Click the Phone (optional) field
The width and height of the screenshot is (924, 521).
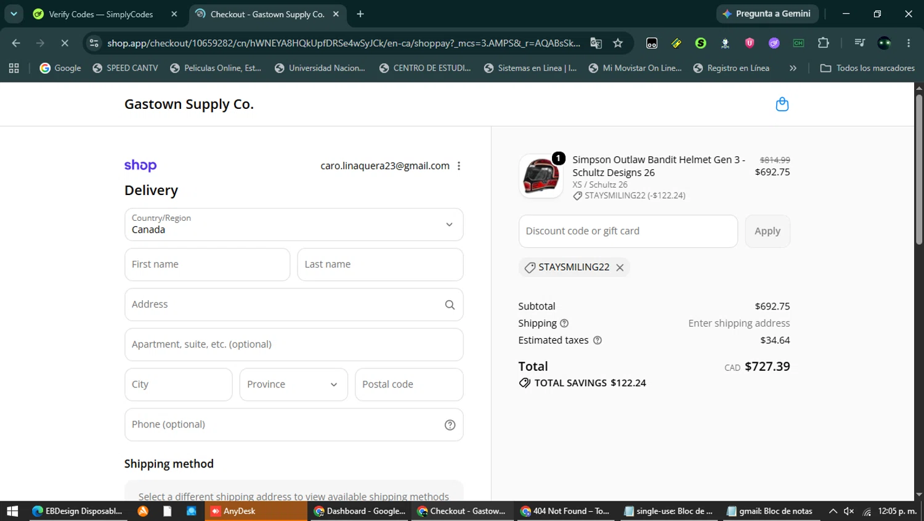294,424
